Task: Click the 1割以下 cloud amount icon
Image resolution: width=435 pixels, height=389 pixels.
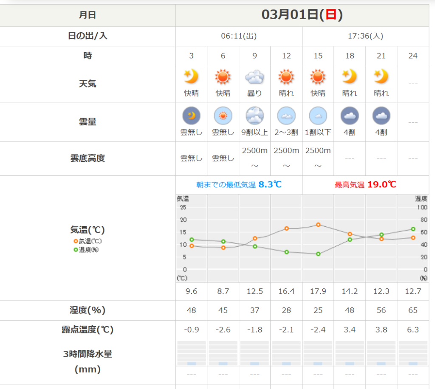Action: pyautogui.click(x=318, y=116)
